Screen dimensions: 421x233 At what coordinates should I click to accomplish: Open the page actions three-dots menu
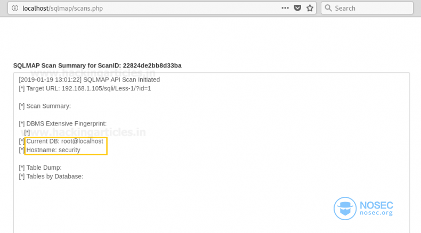[x=285, y=8]
